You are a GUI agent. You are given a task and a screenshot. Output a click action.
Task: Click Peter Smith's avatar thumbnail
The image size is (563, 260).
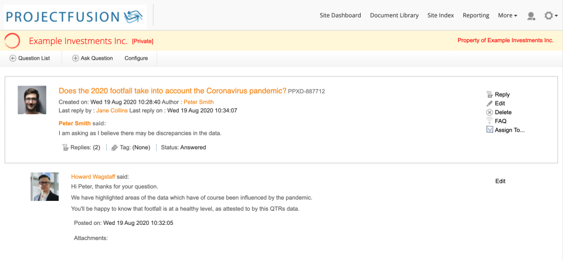(x=32, y=100)
